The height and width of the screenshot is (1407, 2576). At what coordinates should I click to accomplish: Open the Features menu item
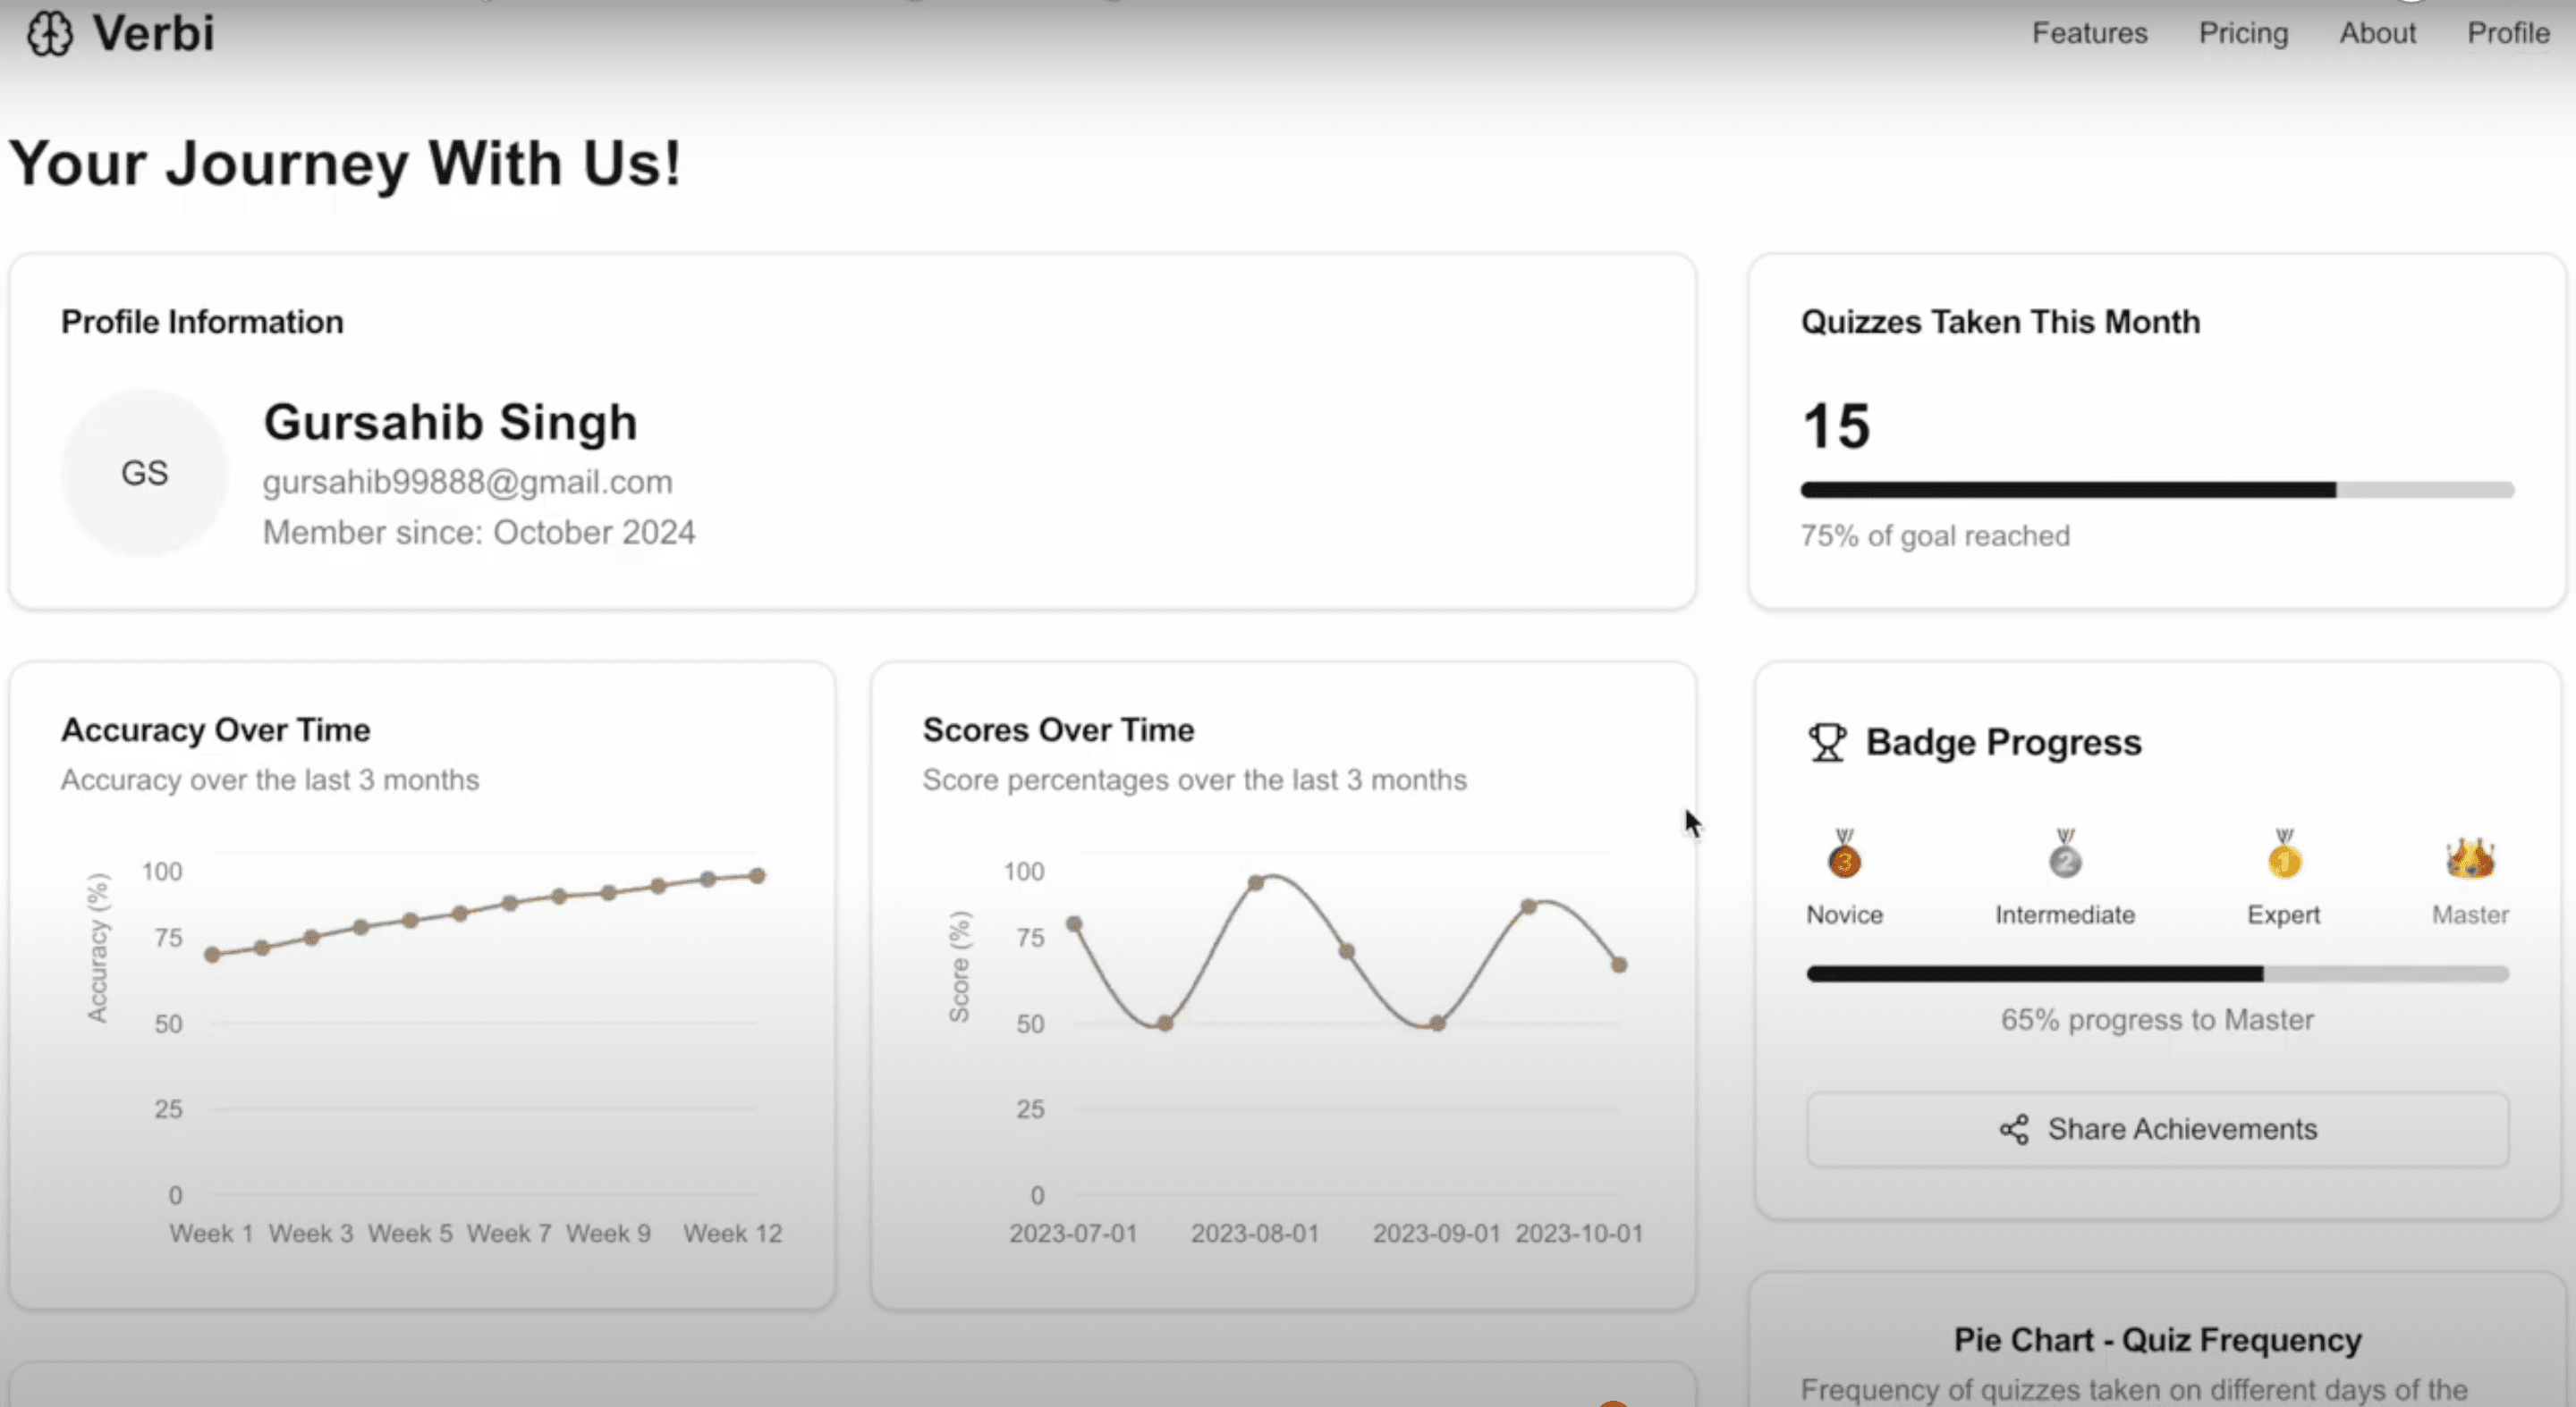2089,33
